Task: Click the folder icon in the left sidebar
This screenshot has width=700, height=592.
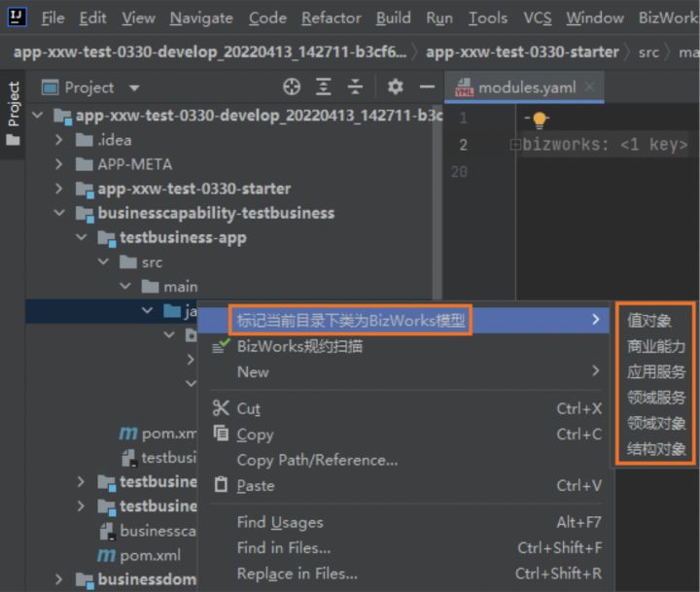Action: 13,140
